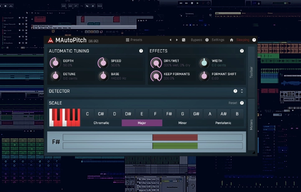
Task: Load the next preset arrow
Action: (x=177, y=40)
